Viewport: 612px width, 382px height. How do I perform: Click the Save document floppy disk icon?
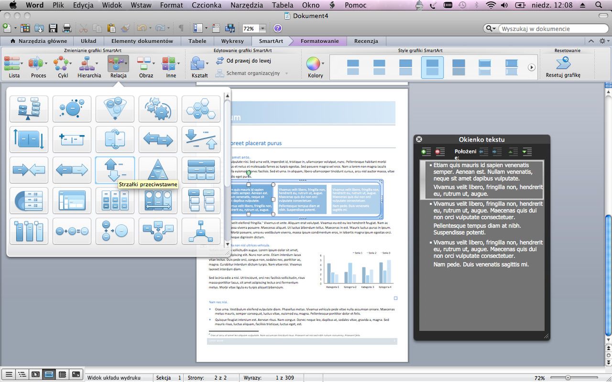(x=53, y=28)
